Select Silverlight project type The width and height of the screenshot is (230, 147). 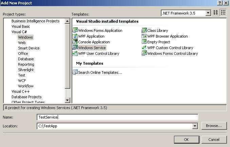[x=26, y=70]
